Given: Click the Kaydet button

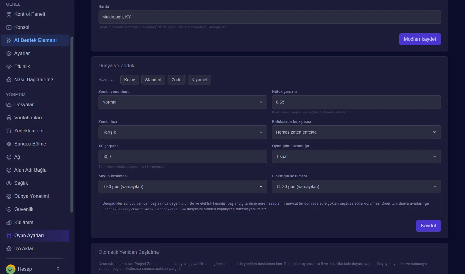Looking at the screenshot, I should pos(428,226).
